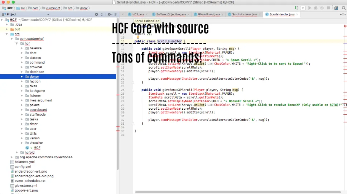The image size is (347, 194).
Task: Select the balance package
Action: tap(35, 48)
